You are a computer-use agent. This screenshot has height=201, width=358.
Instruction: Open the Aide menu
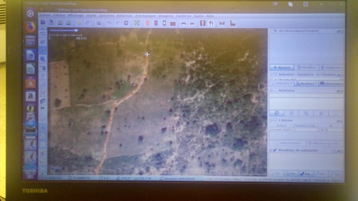click(x=210, y=16)
